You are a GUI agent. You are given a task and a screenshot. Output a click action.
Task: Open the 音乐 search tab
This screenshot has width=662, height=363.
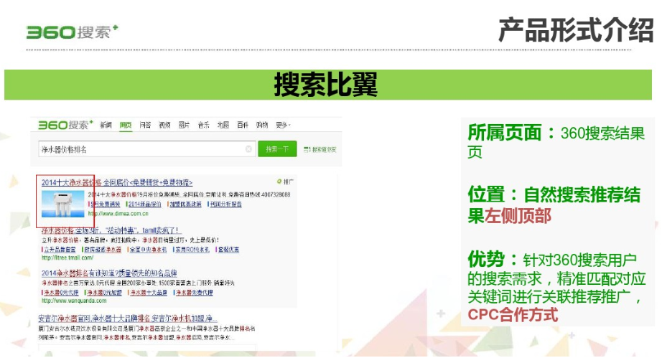(x=203, y=126)
